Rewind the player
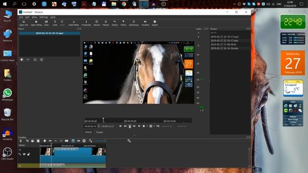The height and width of the screenshot is (173, 308). 125,126
